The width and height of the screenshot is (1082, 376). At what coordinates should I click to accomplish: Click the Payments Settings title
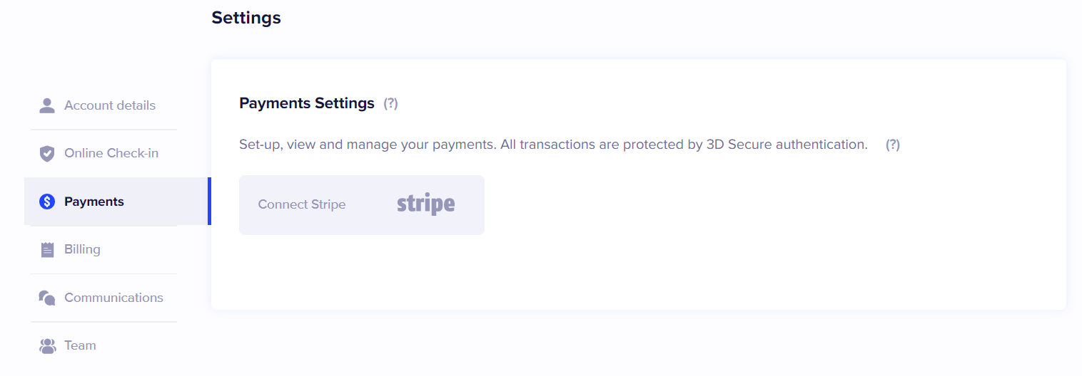(307, 103)
